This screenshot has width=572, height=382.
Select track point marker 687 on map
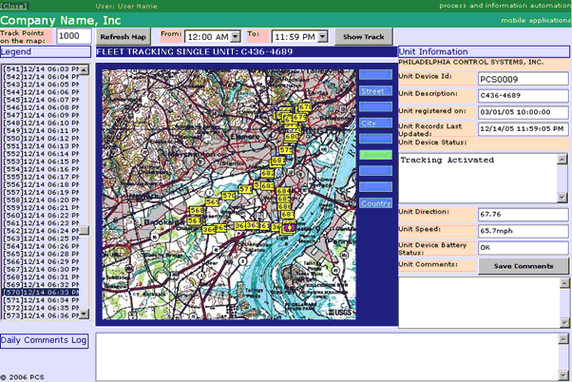click(287, 214)
